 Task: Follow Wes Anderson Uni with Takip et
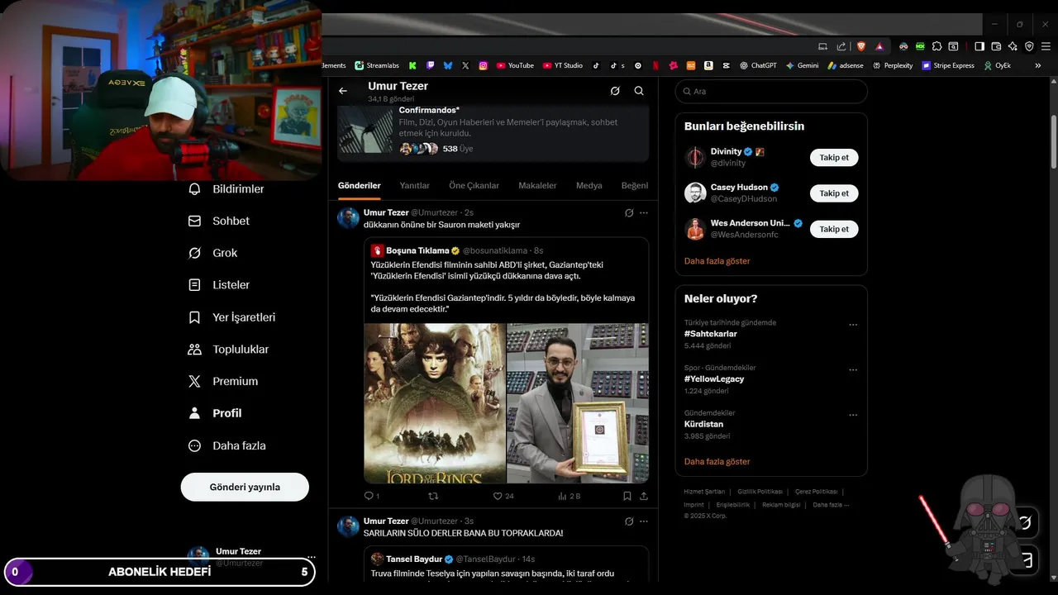834,229
